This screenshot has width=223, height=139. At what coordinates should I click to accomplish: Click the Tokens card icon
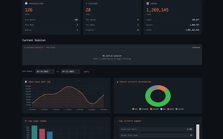coord(148,4)
